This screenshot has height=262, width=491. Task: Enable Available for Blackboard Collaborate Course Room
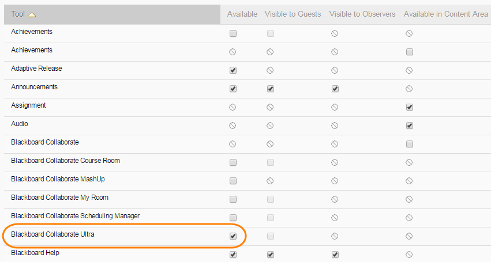[x=233, y=162]
